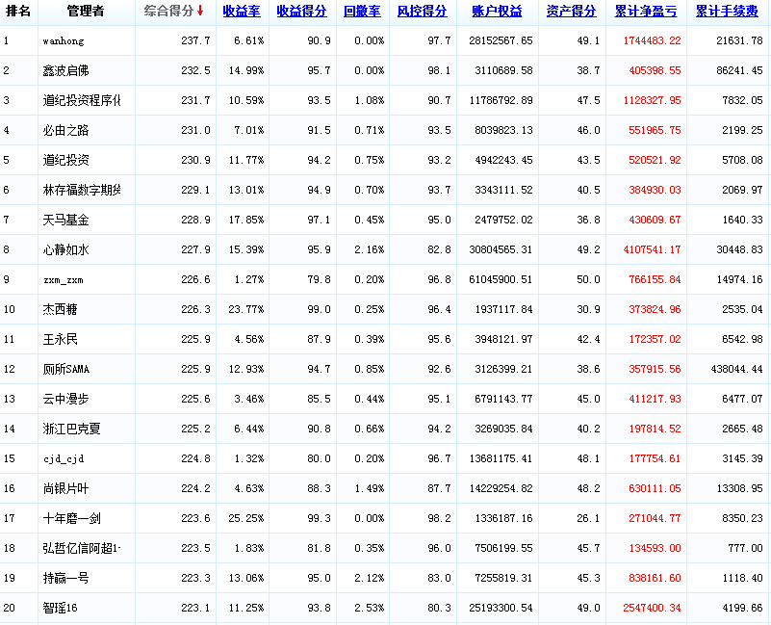
Task: Click fee value 777.00
Action: click(745, 548)
